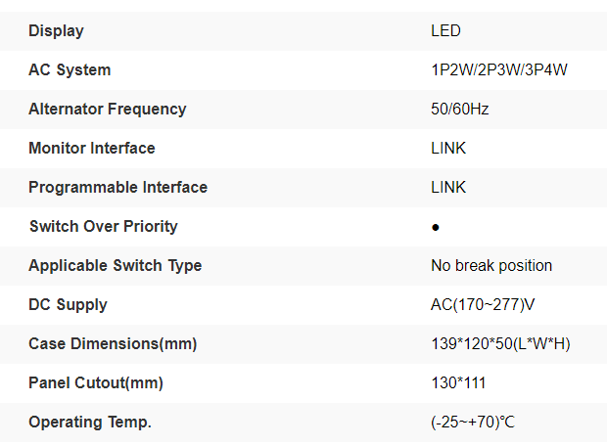
Task: Click the Monitor Interface label
Action: click(92, 149)
